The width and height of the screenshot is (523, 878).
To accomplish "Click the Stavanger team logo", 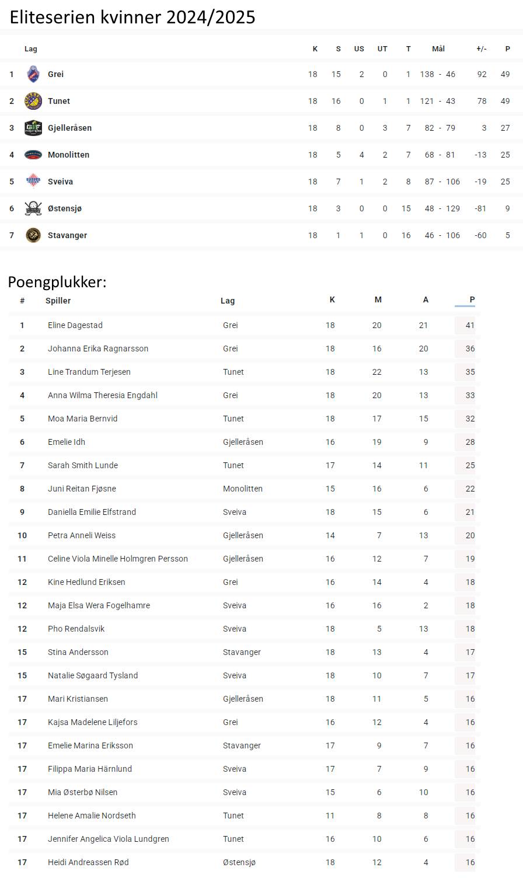I will point(33,235).
